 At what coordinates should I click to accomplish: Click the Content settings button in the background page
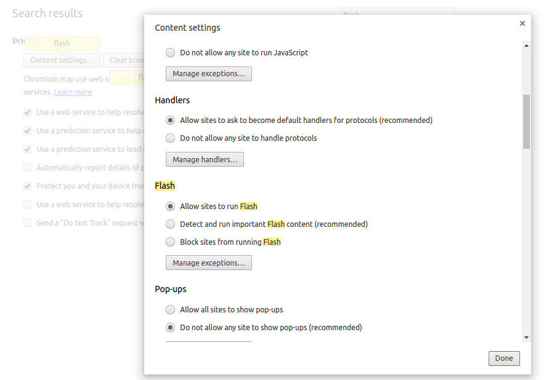pyautogui.click(x=62, y=60)
